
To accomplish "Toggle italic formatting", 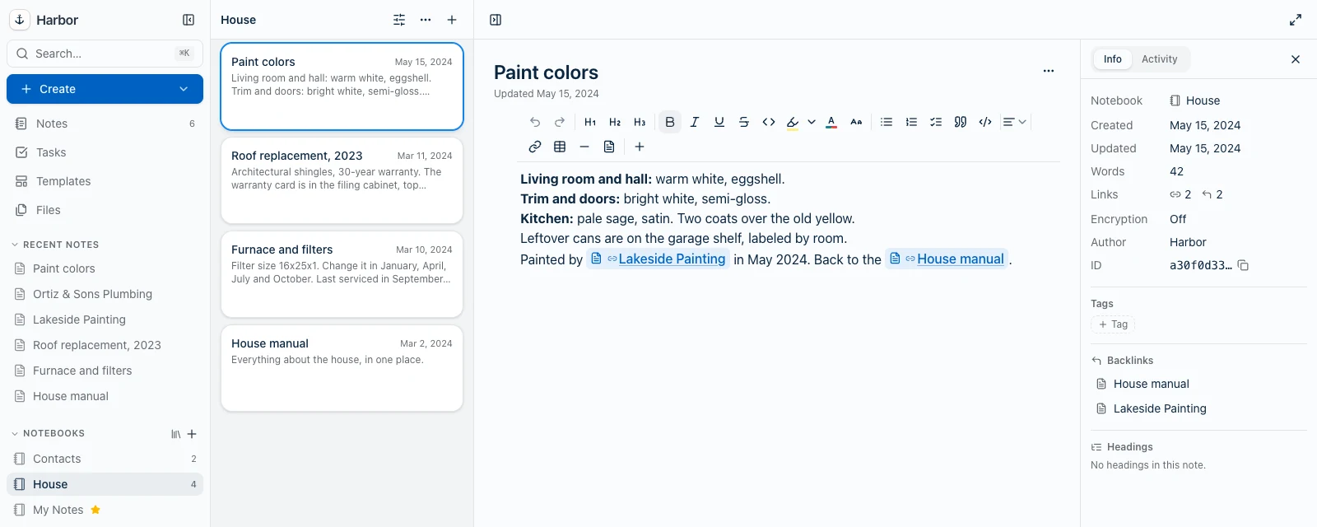I will tap(695, 122).
